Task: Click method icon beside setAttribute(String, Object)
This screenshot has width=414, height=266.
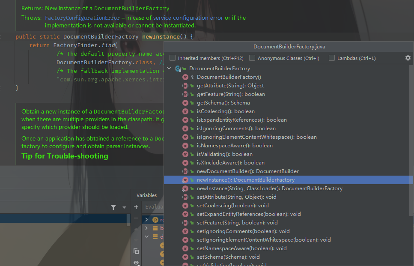Action: click(x=185, y=197)
